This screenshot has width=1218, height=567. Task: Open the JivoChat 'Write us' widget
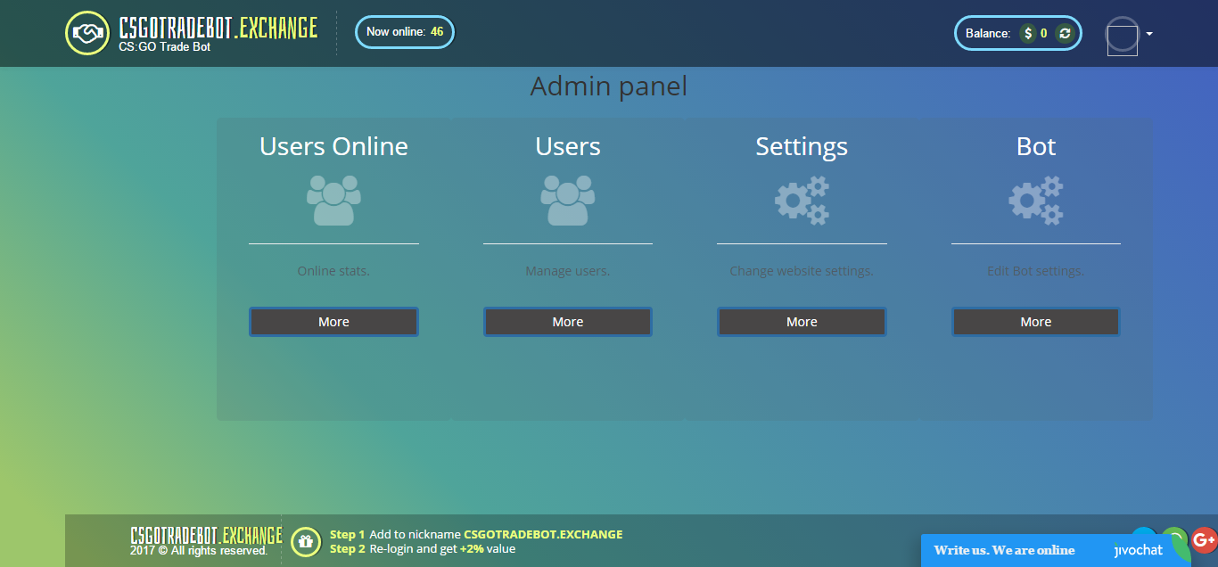click(x=1055, y=550)
